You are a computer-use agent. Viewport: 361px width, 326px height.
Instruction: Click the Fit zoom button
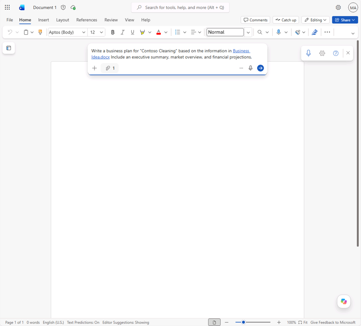[x=303, y=322]
